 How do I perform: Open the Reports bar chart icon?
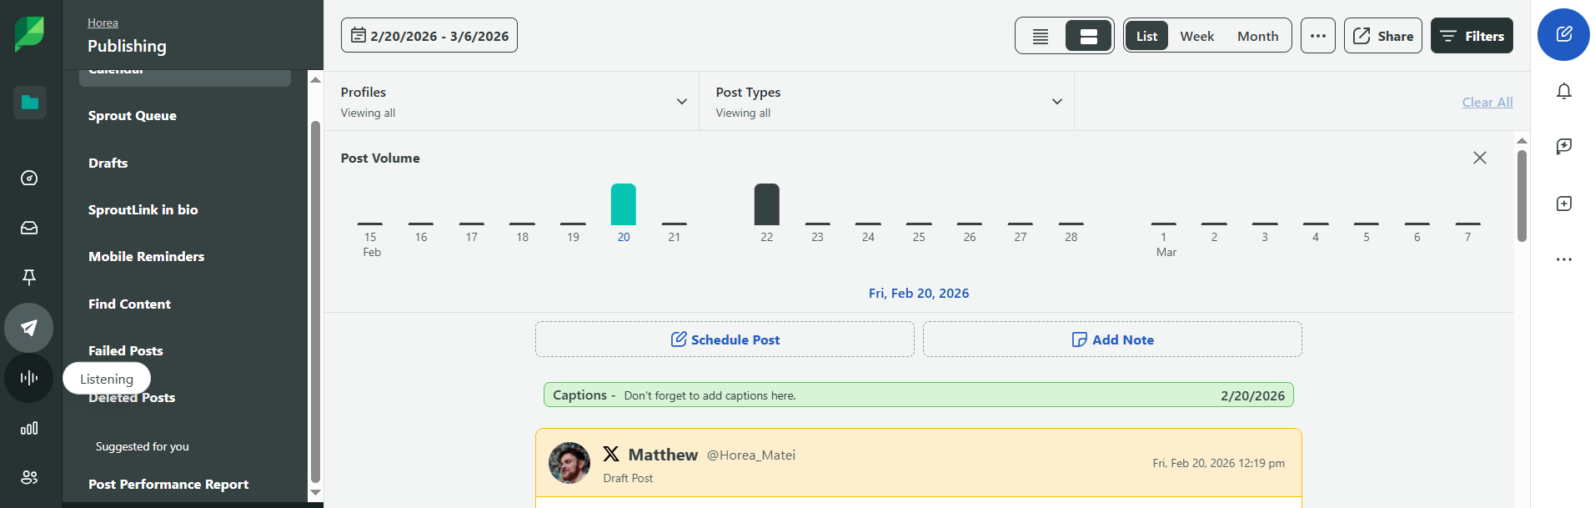29,428
